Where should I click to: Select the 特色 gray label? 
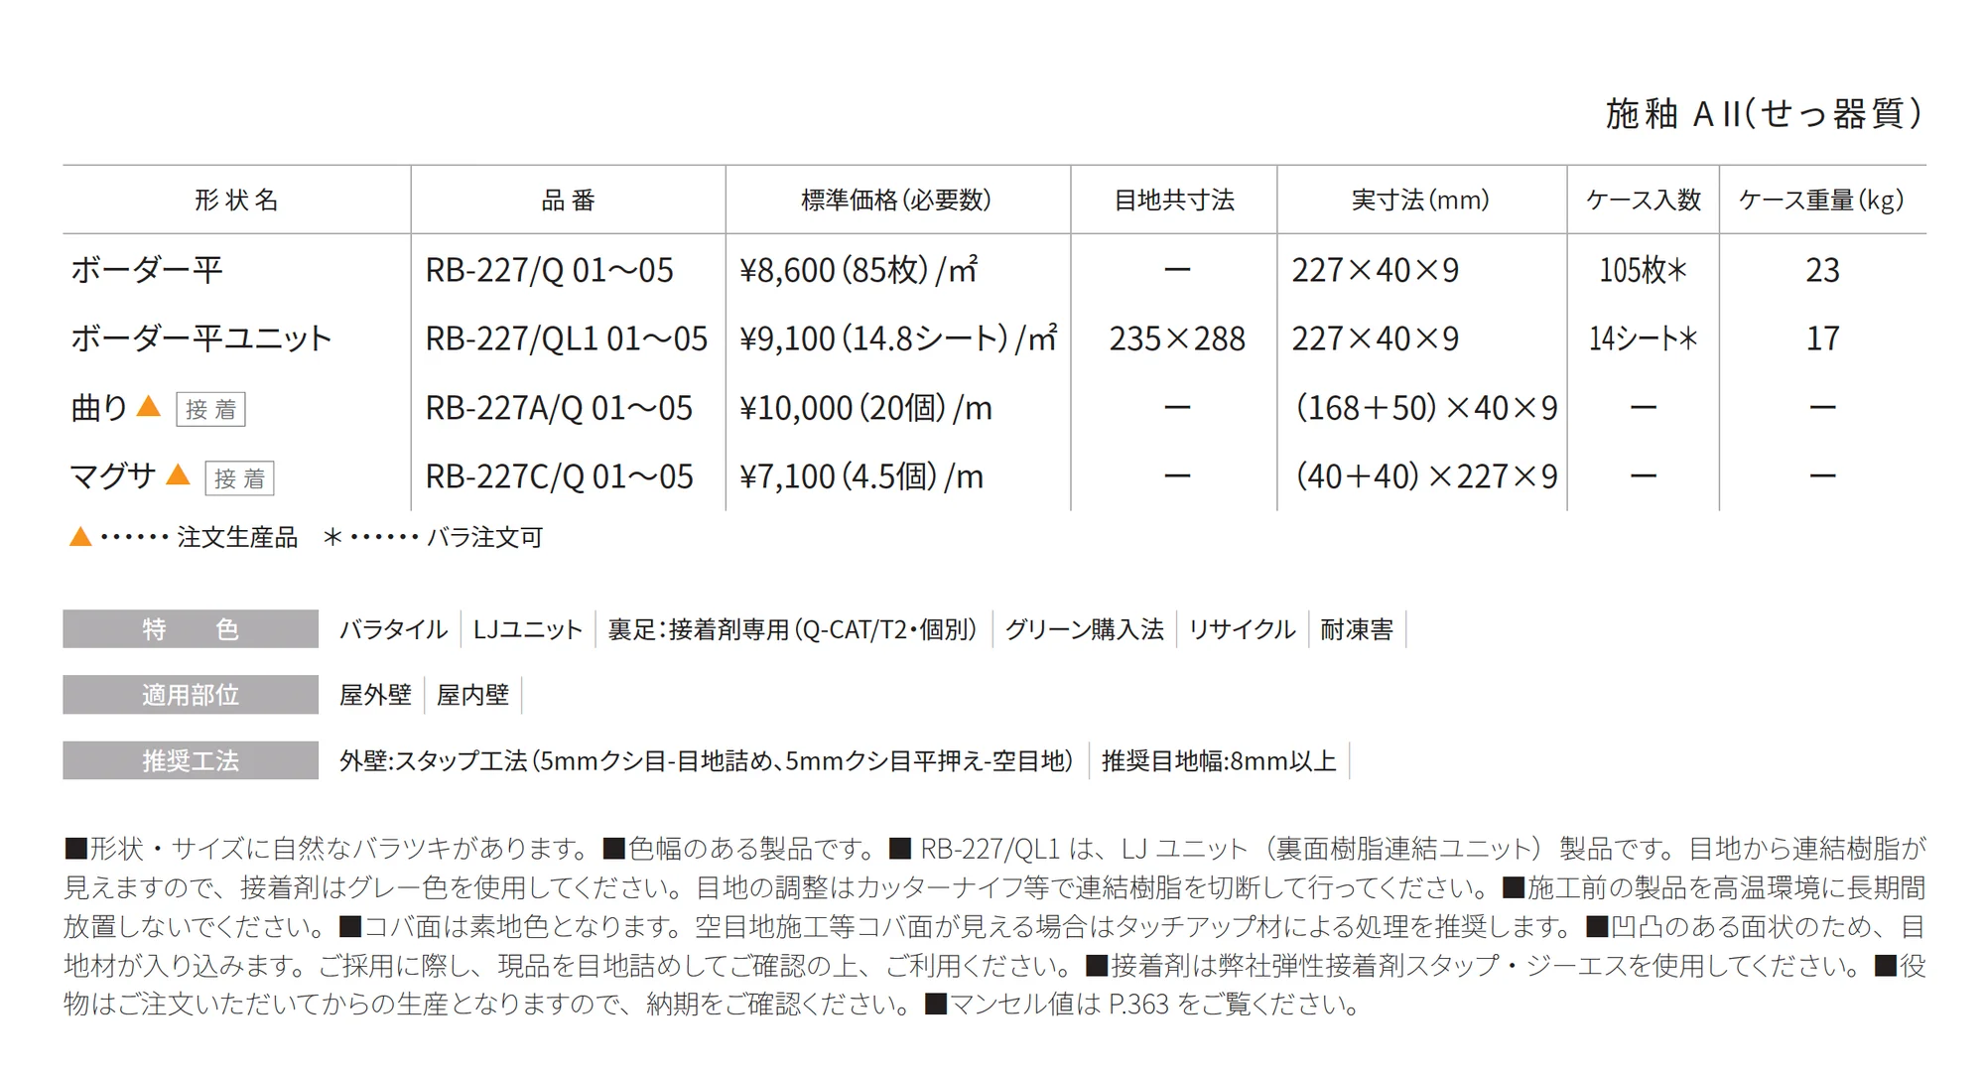pyautogui.click(x=191, y=628)
